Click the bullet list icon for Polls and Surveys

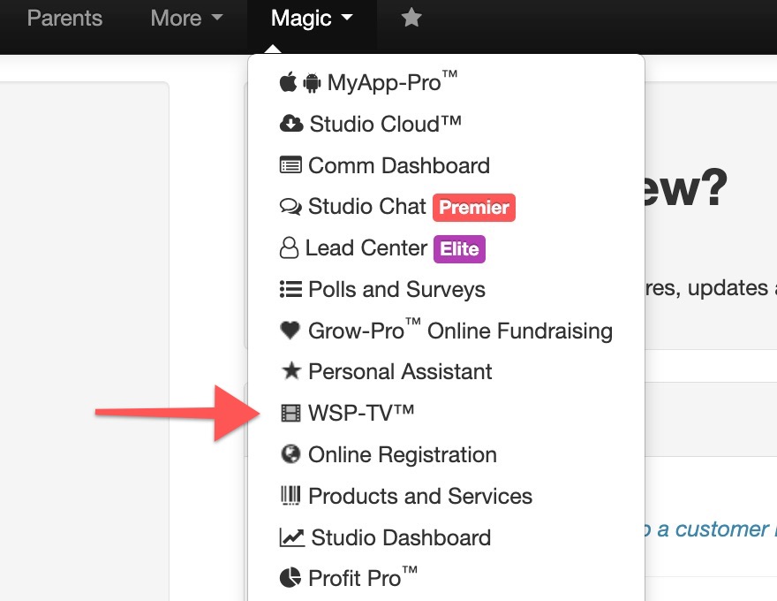click(x=290, y=289)
